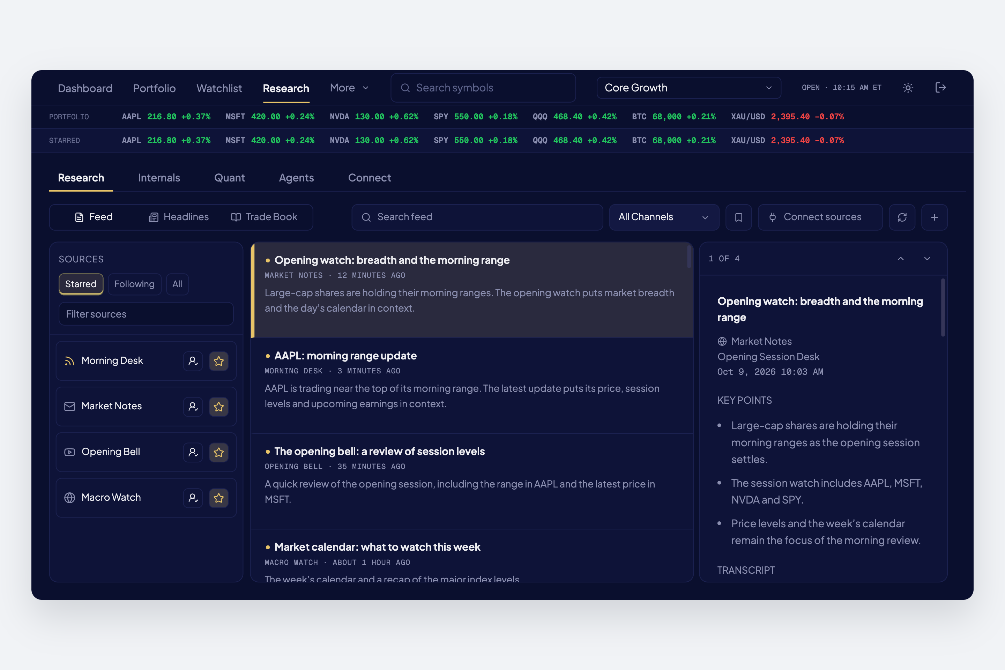Click the Search feed input field

[477, 217]
